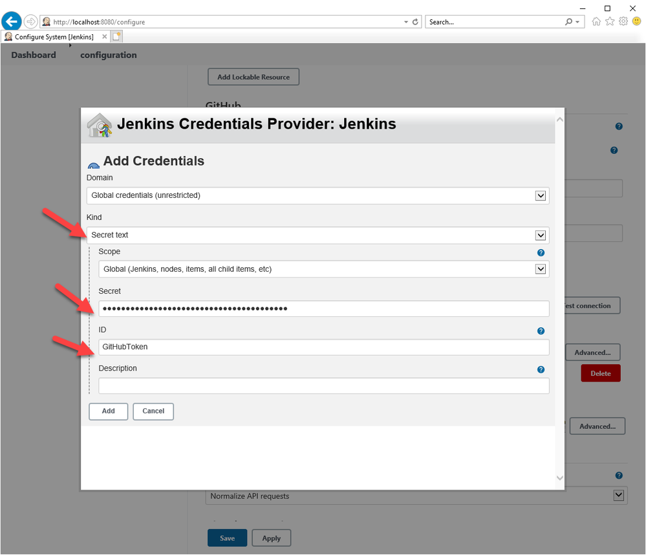
Task: Click the Add Lockable Resource button
Action: [x=253, y=77]
